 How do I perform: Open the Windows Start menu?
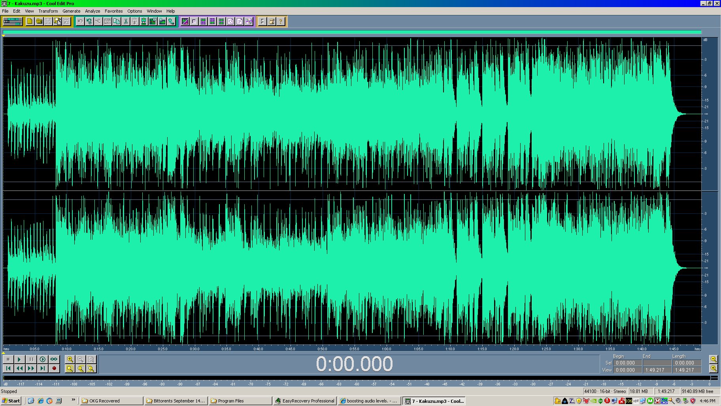(11, 401)
